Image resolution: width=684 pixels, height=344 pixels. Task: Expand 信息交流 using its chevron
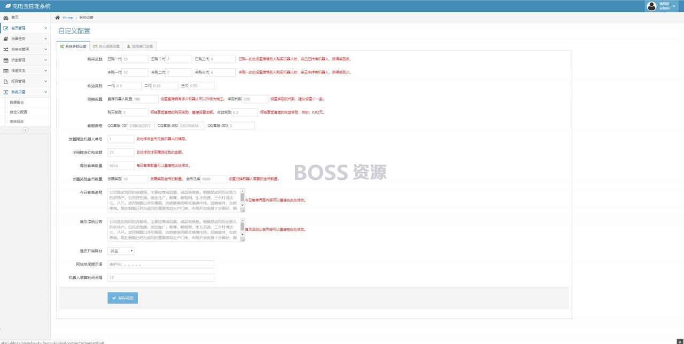tap(46, 70)
